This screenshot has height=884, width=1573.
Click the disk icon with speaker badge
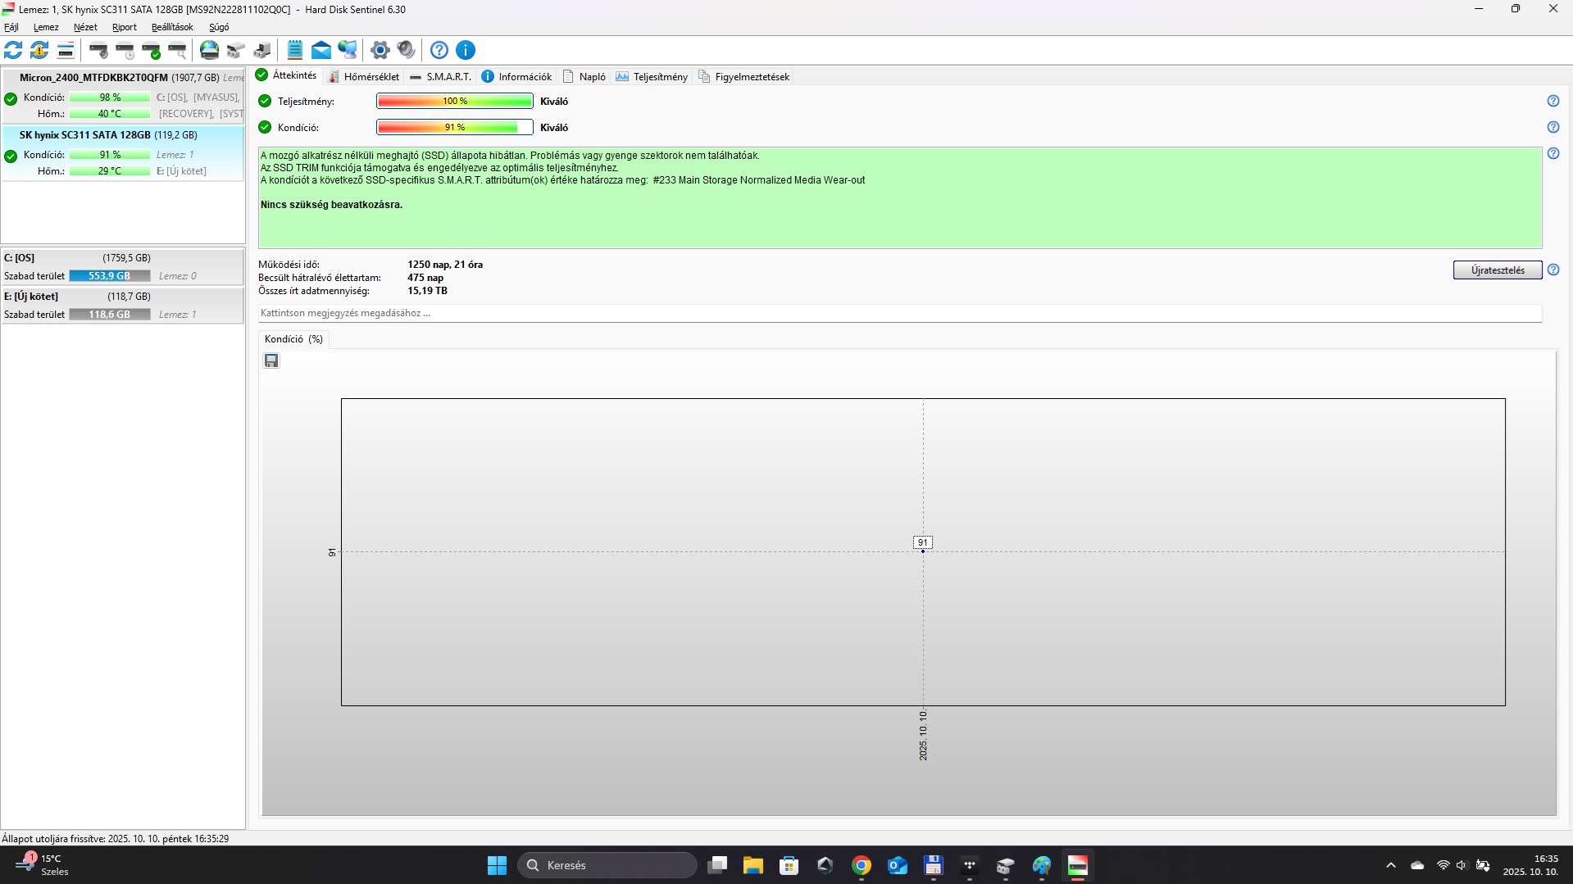click(98, 50)
